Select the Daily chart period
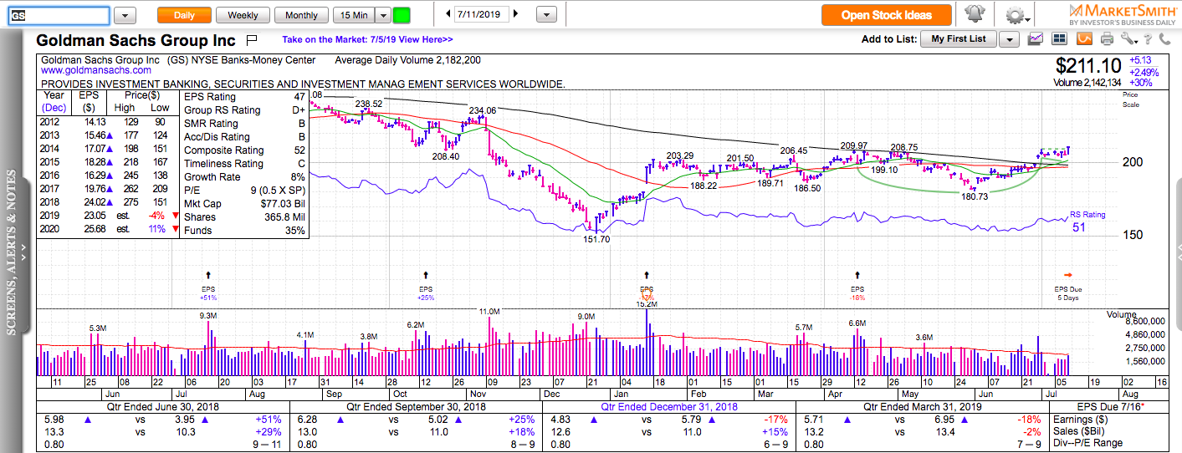This screenshot has height=453, width=1182. [x=184, y=15]
